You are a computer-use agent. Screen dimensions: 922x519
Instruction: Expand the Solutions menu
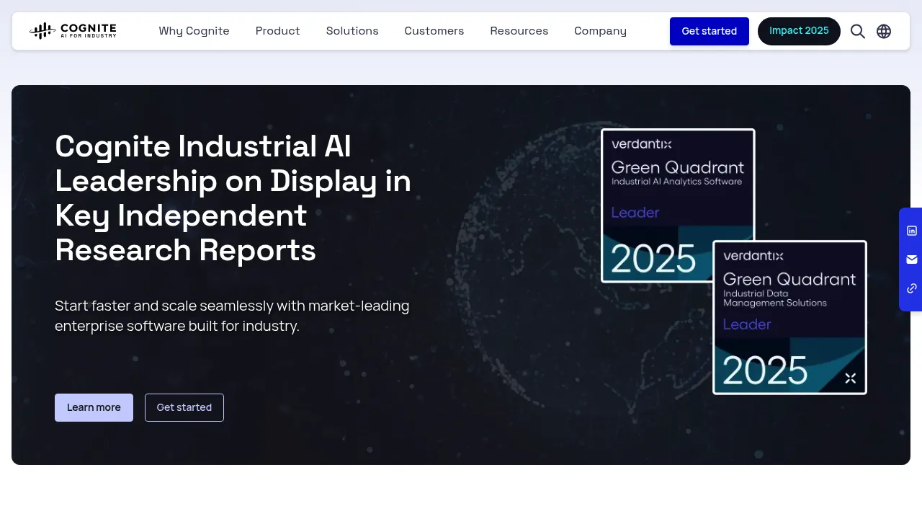(352, 31)
